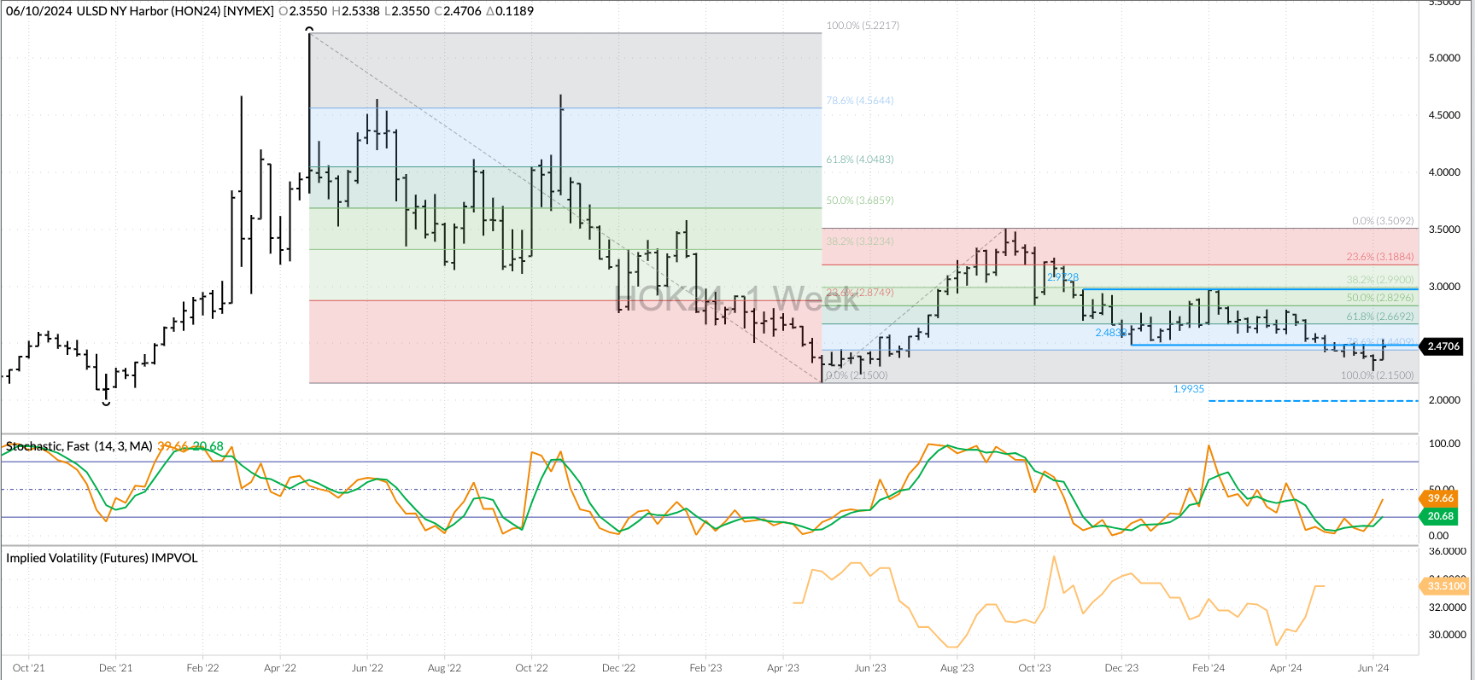Select the 100.0% (5.2217) Fibonacci level label
The image size is (1475, 680).
point(862,26)
